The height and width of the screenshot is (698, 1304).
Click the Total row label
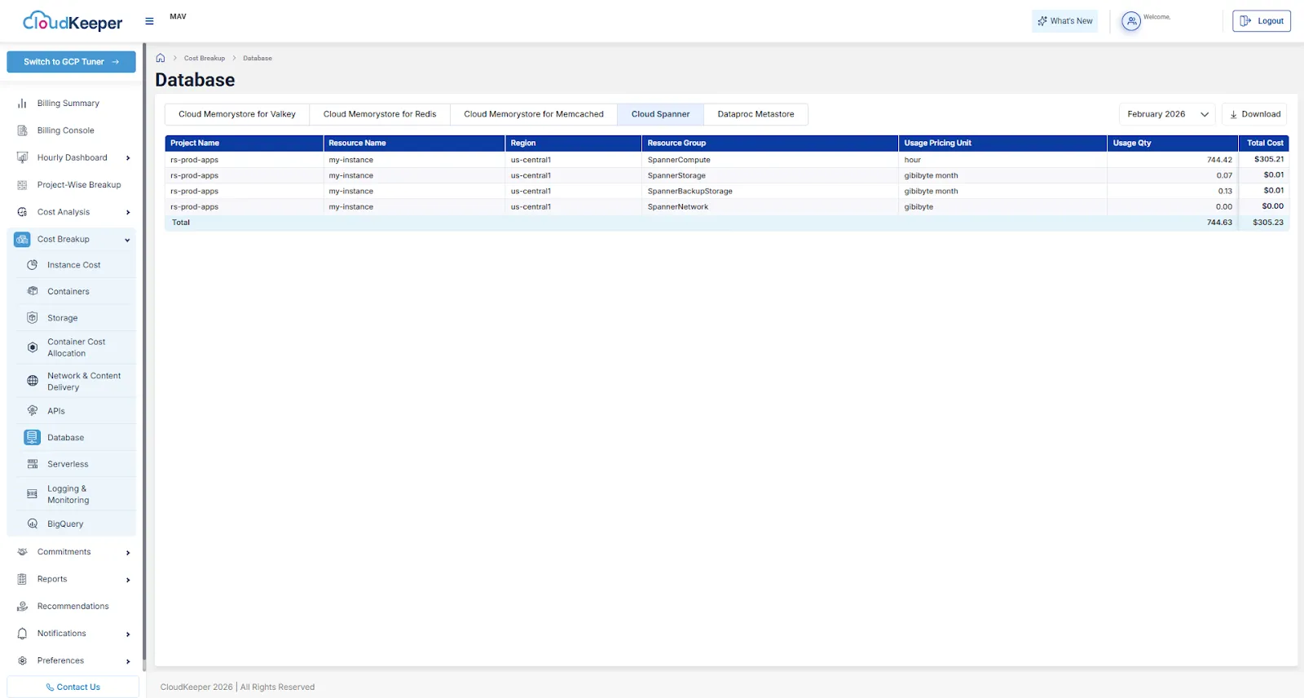(x=181, y=223)
